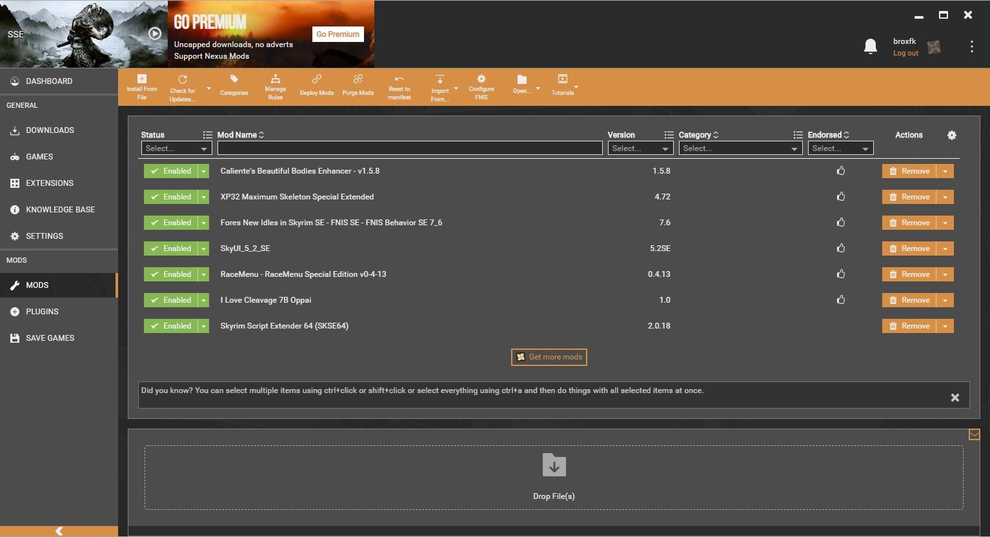This screenshot has height=537, width=990.
Task: Open the Categories tag icon
Action: tap(234, 79)
